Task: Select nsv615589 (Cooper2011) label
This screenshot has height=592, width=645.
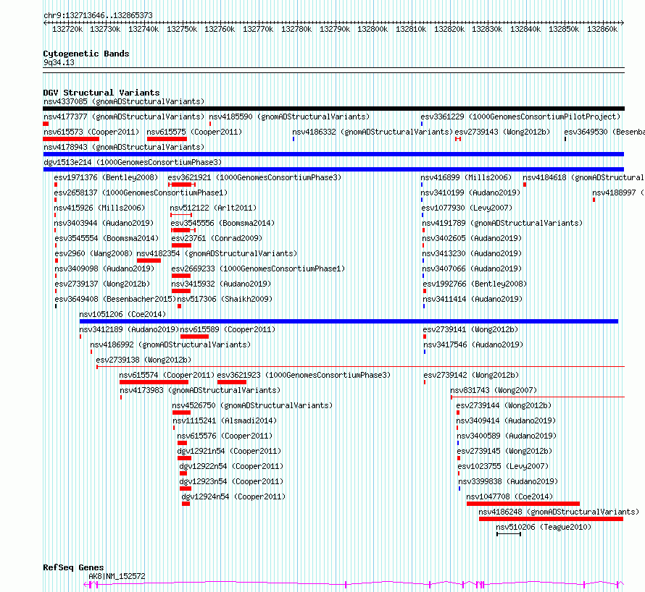Action: point(228,329)
